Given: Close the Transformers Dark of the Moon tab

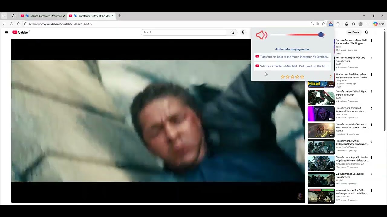Looking at the screenshot, I should coord(112,16).
